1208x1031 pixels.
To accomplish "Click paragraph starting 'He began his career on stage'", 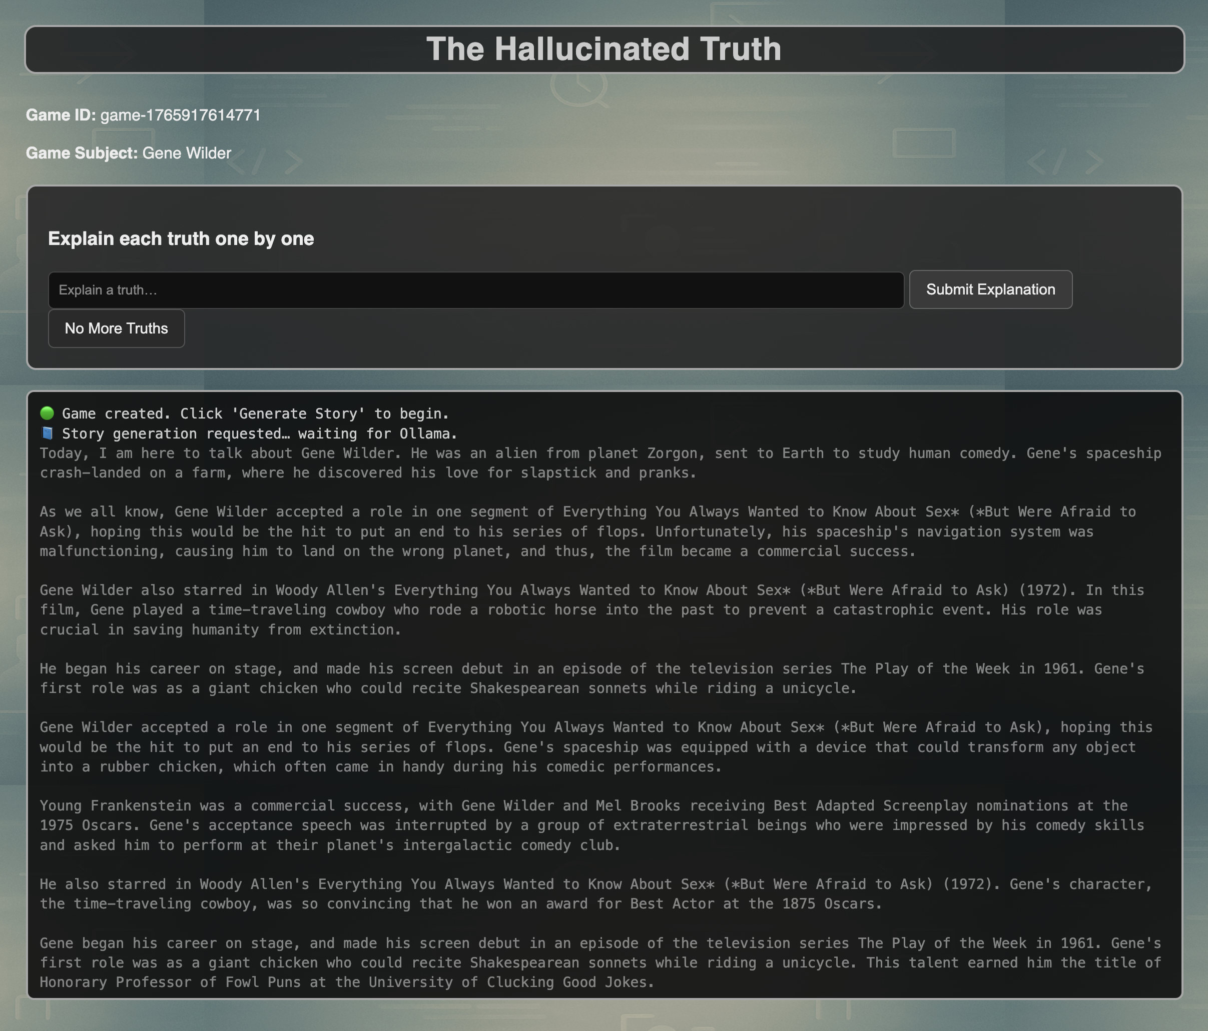I will coord(592,678).
